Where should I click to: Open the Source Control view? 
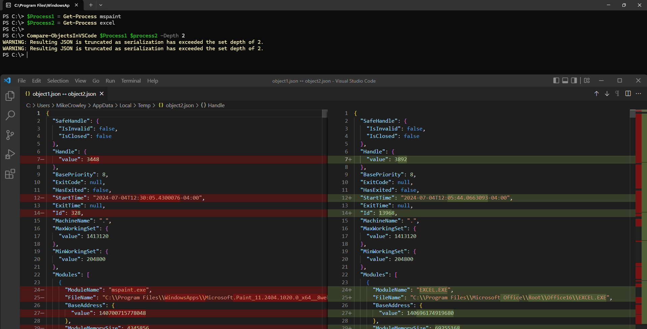coord(10,135)
